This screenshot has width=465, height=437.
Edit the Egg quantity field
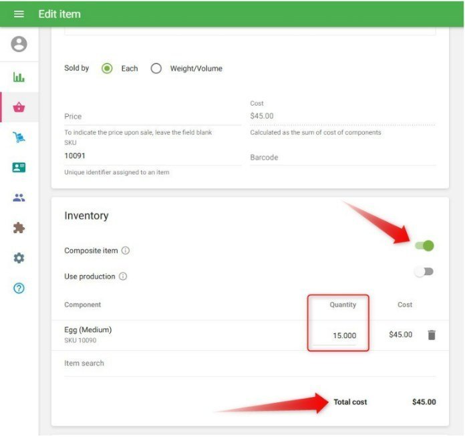(x=339, y=335)
